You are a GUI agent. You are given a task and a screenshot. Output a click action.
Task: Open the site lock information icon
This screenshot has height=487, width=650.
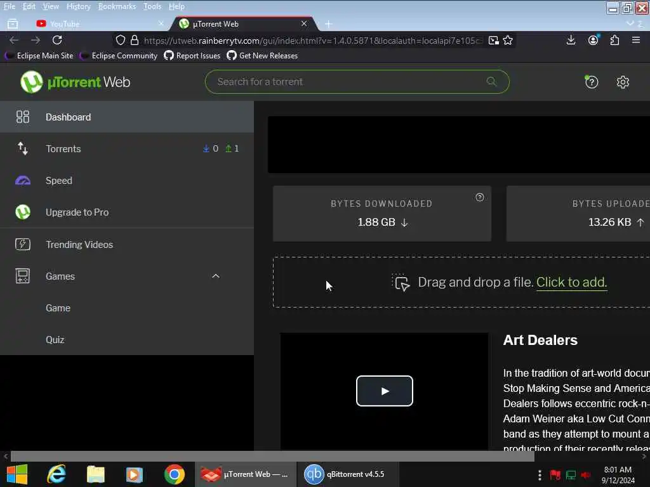[x=135, y=40]
